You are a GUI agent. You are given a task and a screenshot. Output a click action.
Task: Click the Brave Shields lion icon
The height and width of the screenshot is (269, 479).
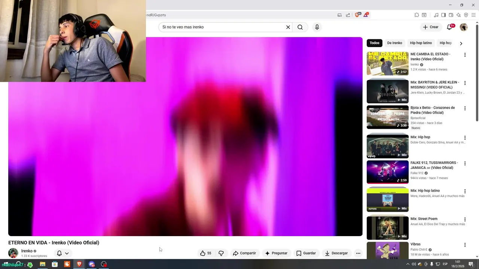tap(357, 15)
